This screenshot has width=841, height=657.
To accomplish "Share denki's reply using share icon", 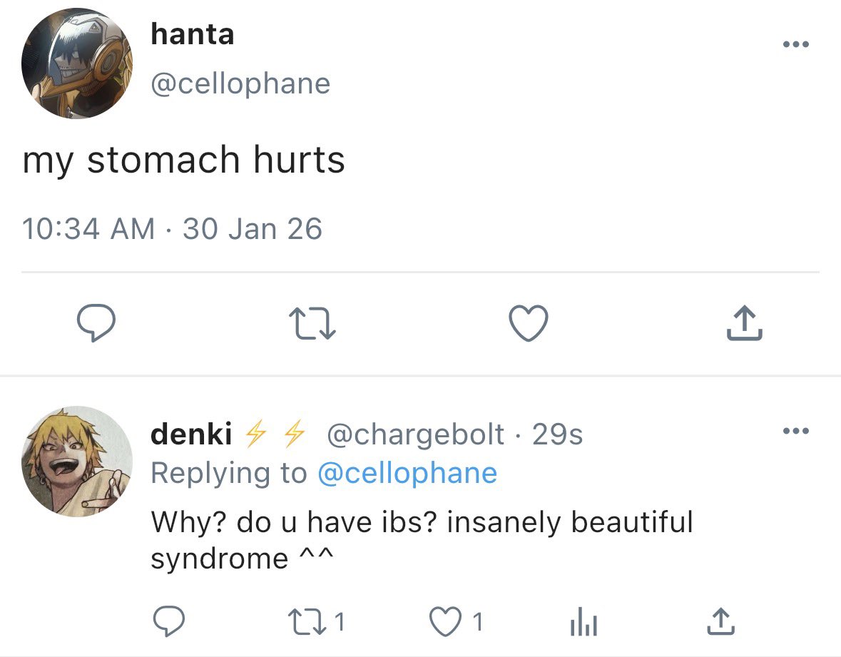I will coord(720,621).
